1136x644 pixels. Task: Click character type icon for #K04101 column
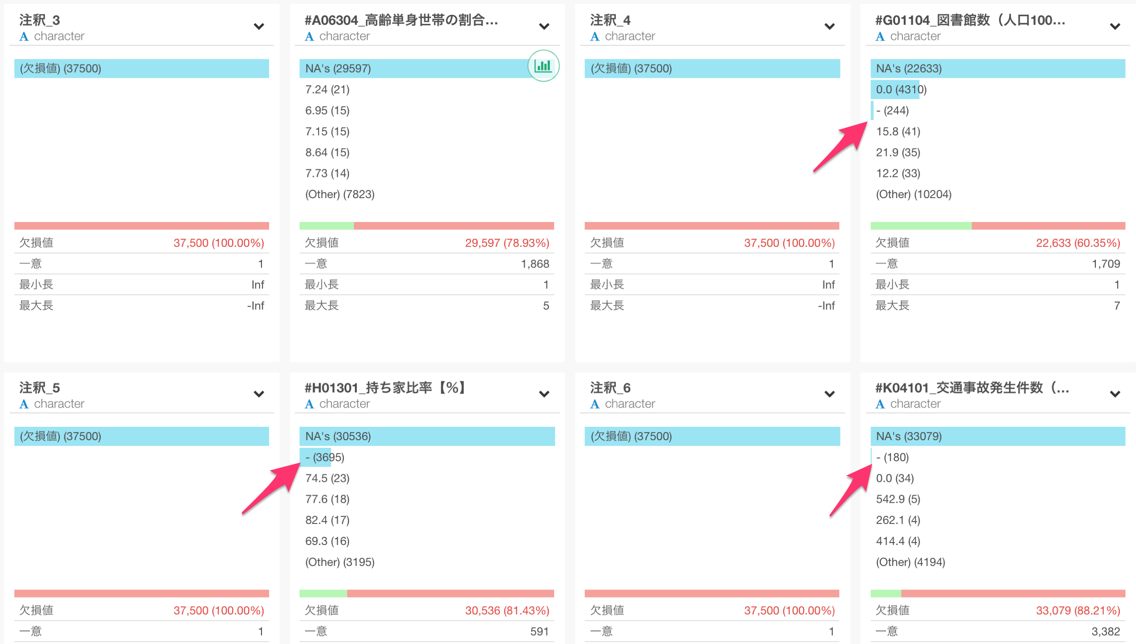tap(880, 404)
